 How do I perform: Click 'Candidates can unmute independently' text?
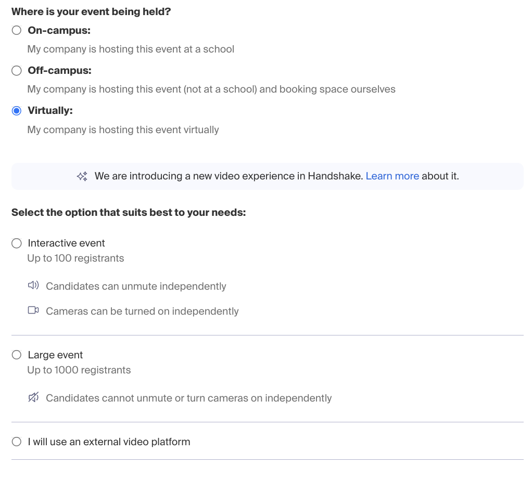pos(136,286)
